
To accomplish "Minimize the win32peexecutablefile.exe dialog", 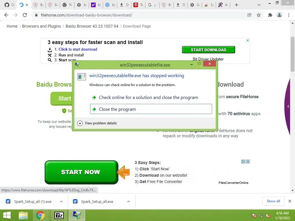I will 192,64.
